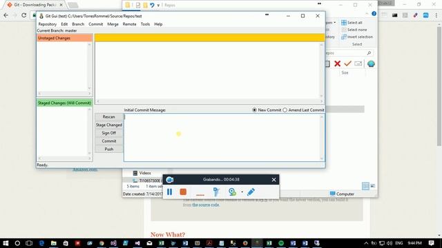This screenshot has height=248, width=442.
Task: Click the Size column header in Explorer
Action: pos(345,72)
